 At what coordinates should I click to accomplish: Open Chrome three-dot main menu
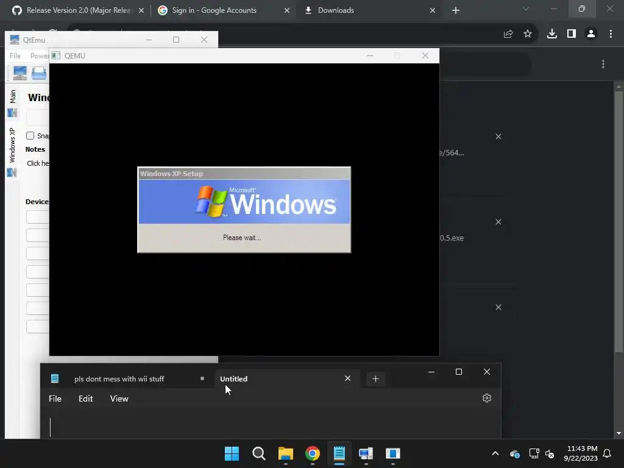pyautogui.click(x=611, y=34)
